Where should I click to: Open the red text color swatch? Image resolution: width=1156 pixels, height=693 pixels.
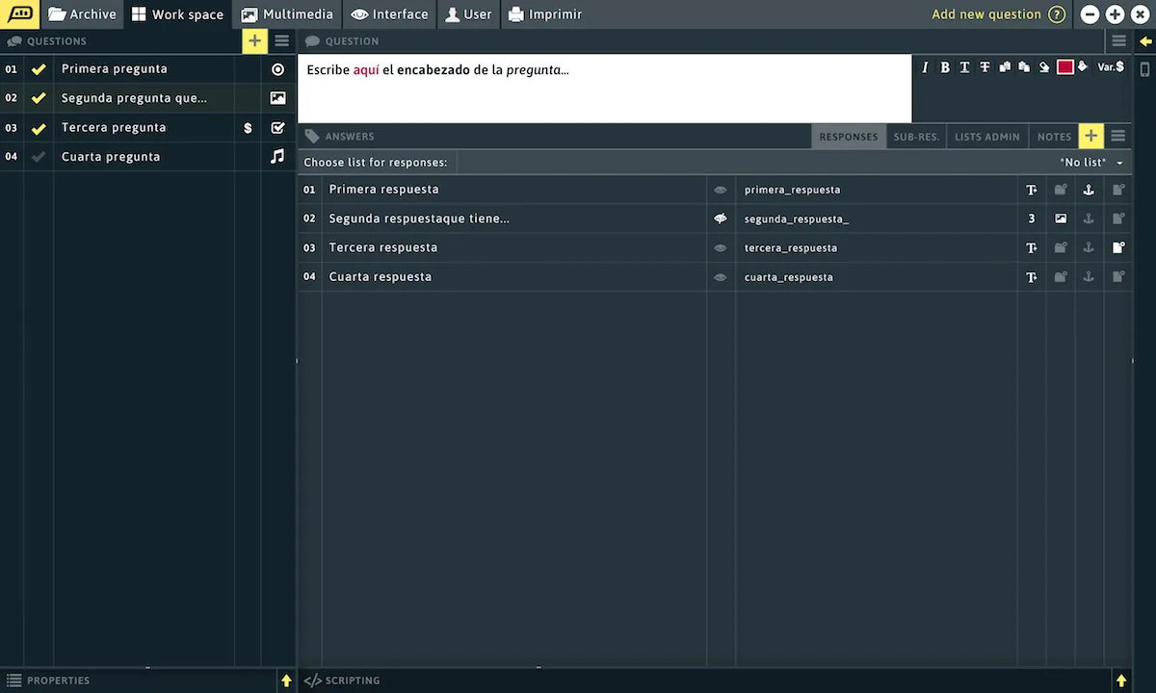(x=1064, y=67)
